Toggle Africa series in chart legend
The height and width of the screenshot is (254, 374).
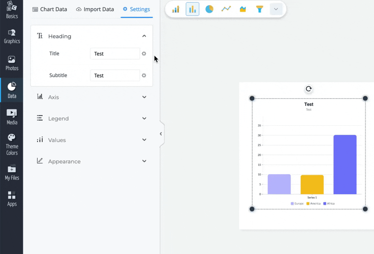329,203
